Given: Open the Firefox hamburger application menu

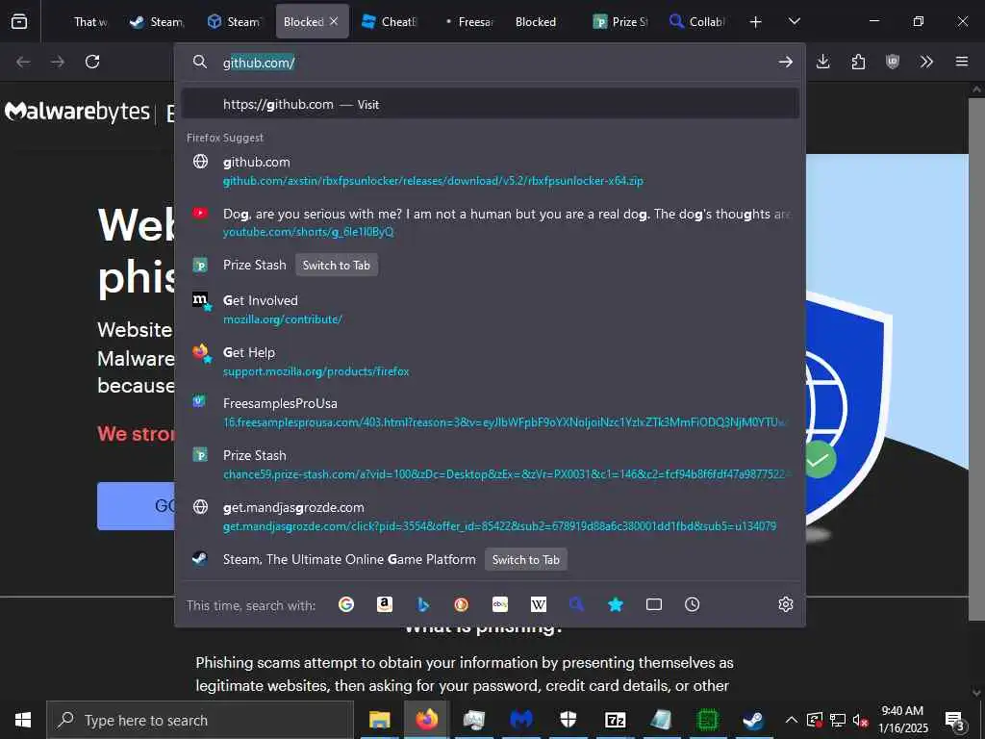Looking at the screenshot, I should tap(962, 62).
